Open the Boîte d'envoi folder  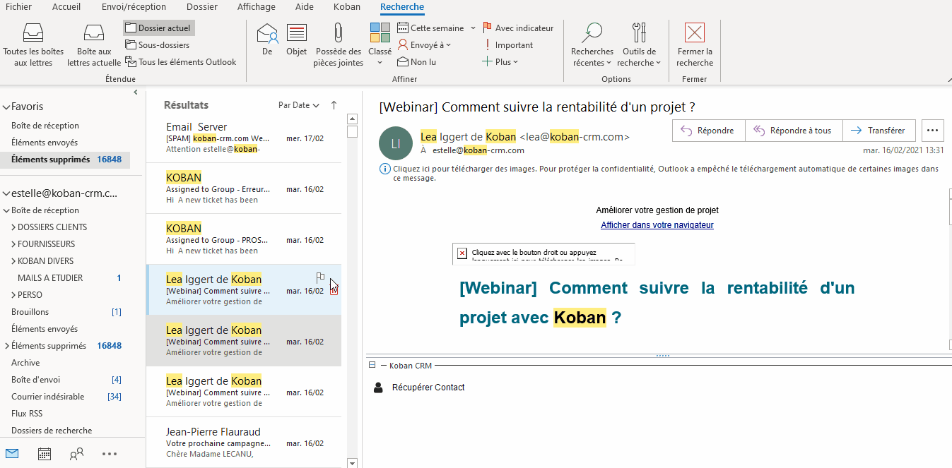pyautogui.click(x=36, y=380)
